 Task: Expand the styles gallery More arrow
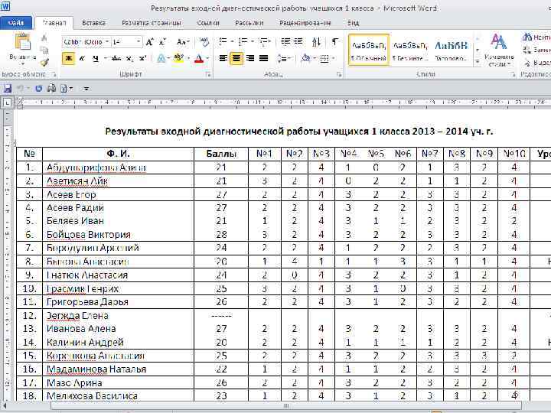tap(478, 62)
